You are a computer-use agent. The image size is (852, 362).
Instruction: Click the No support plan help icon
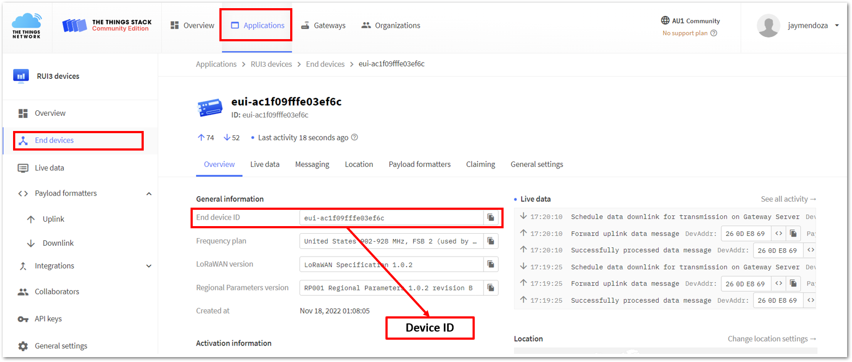coord(714,33)
